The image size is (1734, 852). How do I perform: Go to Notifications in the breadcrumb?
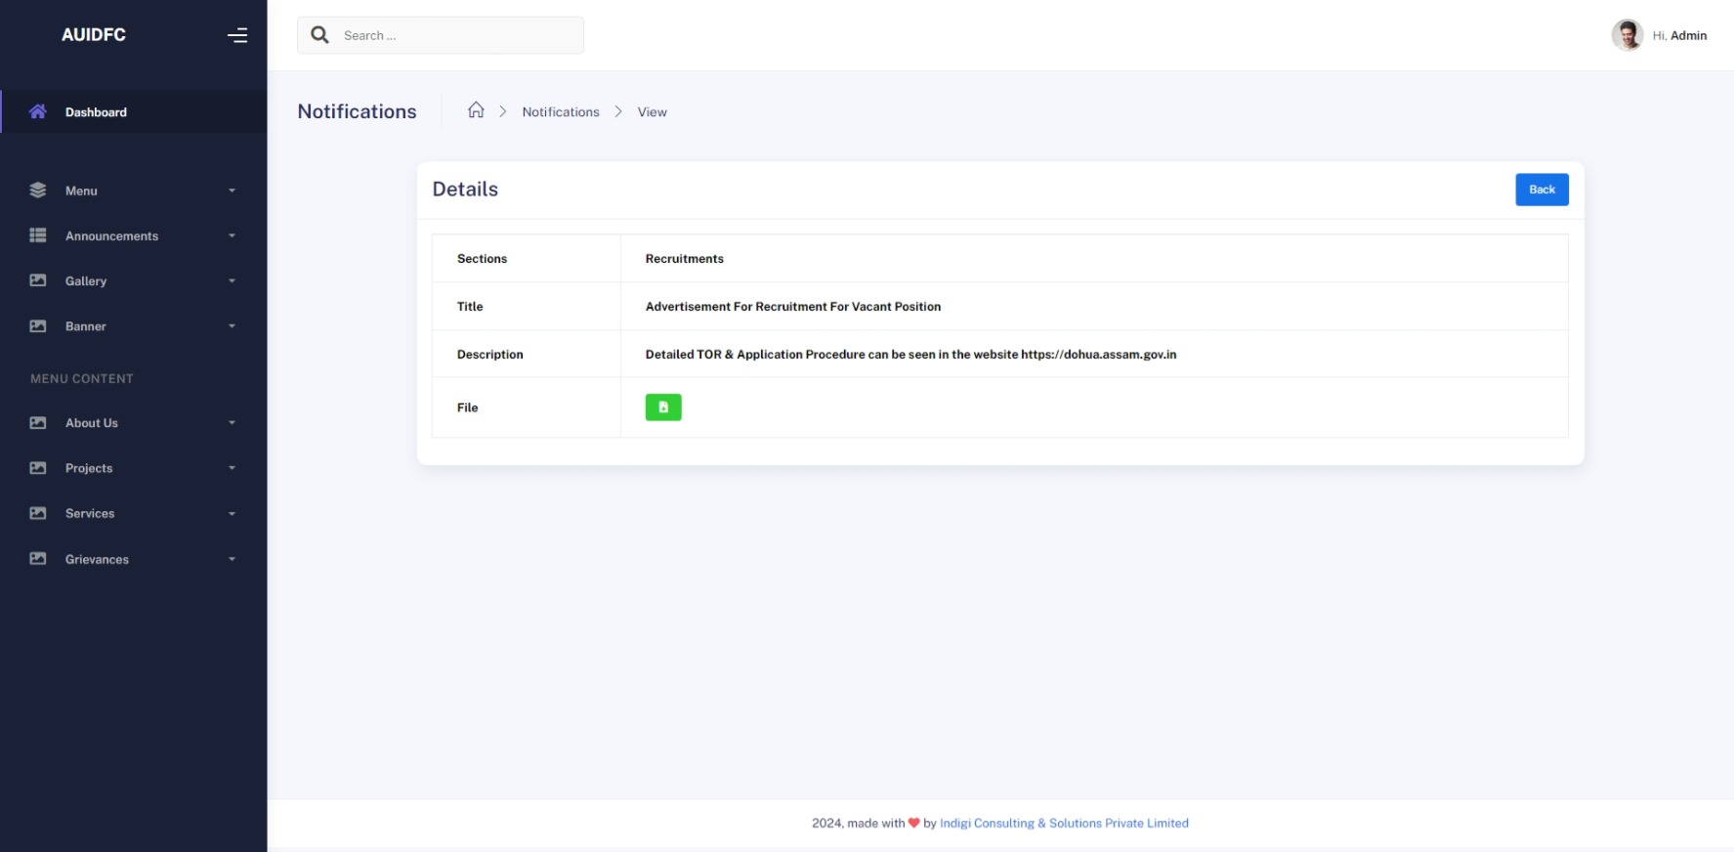click(x=561, y=112)
